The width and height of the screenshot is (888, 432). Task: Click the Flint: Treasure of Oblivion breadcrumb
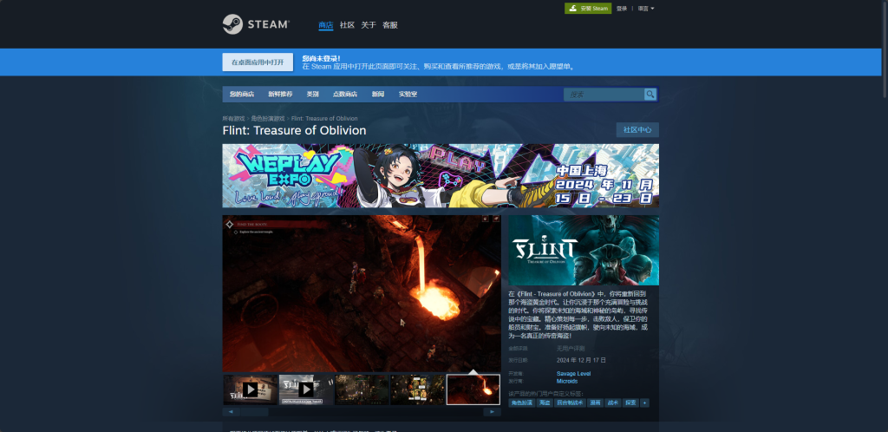coord(324,118)
